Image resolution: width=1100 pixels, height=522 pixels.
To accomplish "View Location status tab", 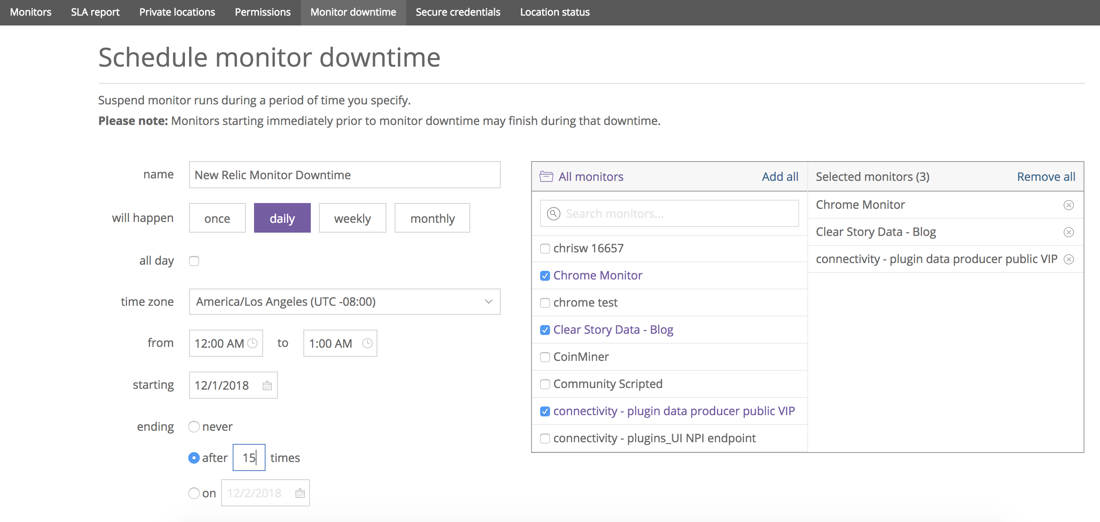I will pos(555,12).
